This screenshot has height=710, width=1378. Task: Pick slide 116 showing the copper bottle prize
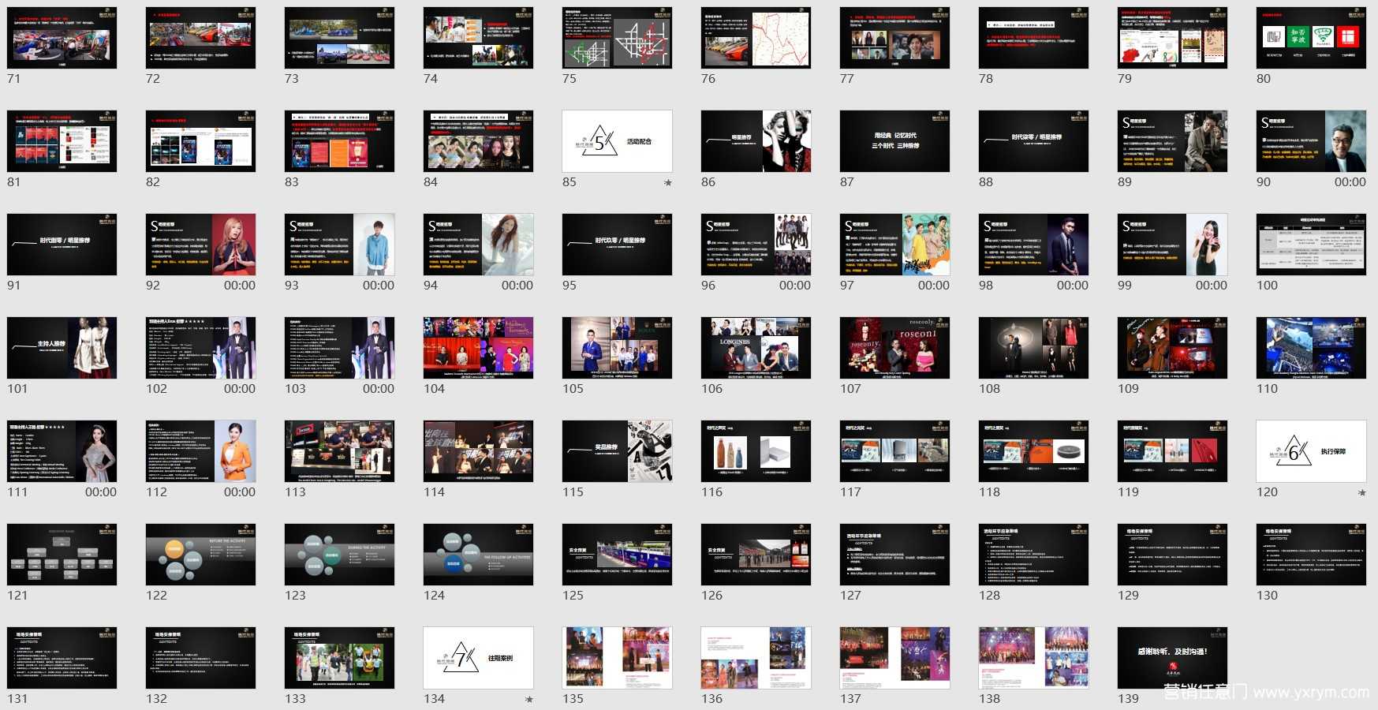756,451
